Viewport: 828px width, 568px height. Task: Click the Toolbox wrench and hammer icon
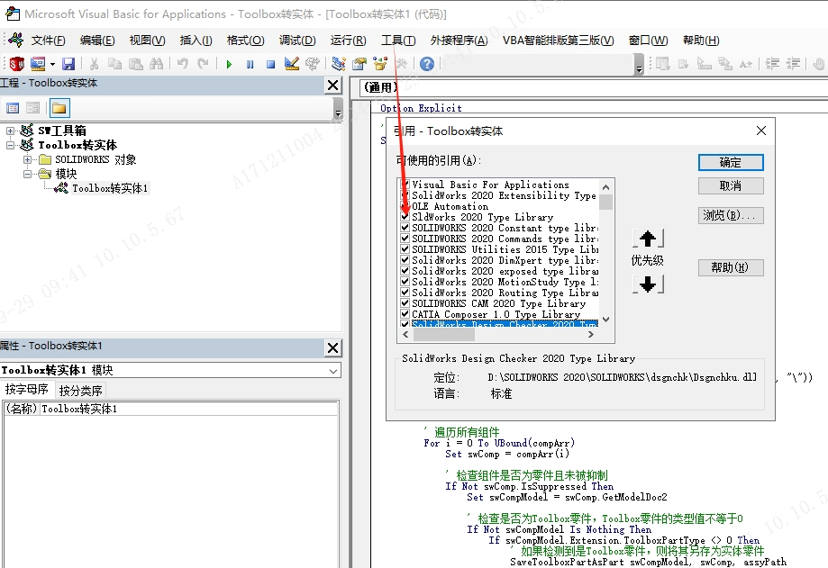click(401, 64)
